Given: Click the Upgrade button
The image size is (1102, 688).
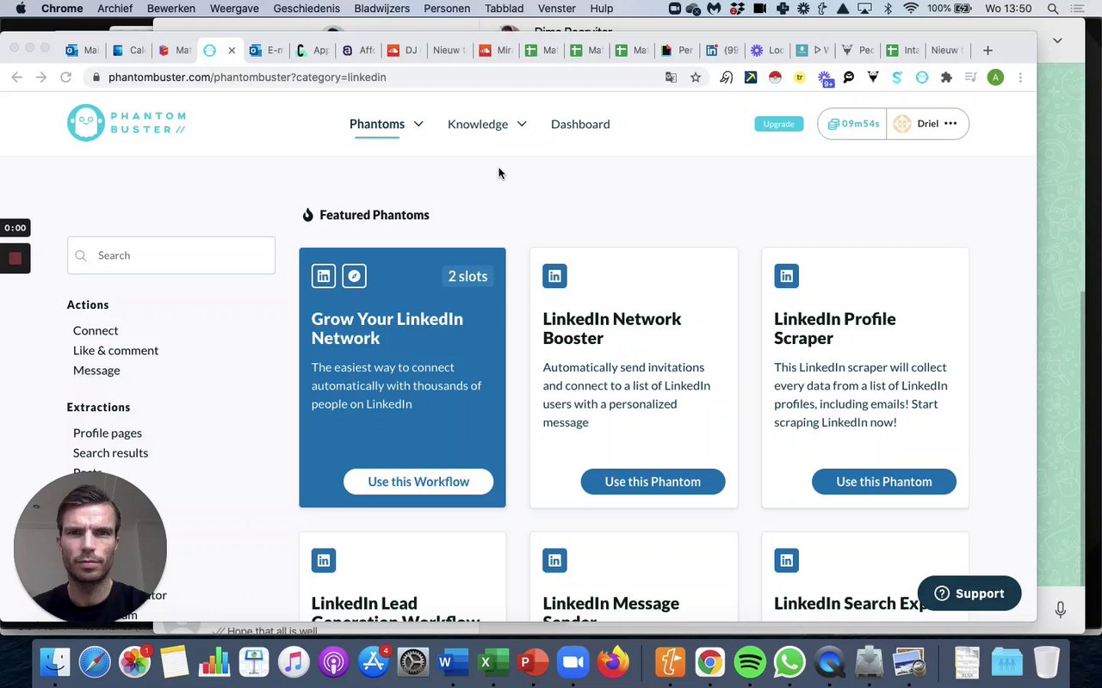Looking at the screenshot, I should click(x=778, y=124).
